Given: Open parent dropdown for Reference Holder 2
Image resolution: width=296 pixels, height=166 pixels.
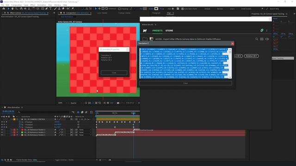Looking at the screenshot, I should click(85, 132).
